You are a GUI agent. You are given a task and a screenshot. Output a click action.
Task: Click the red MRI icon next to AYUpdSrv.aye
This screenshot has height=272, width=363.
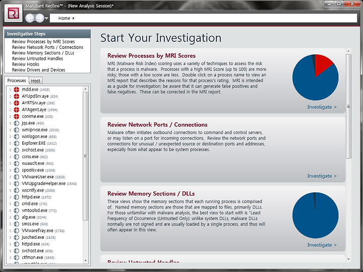pyautogui.click(x=17, y=96)
